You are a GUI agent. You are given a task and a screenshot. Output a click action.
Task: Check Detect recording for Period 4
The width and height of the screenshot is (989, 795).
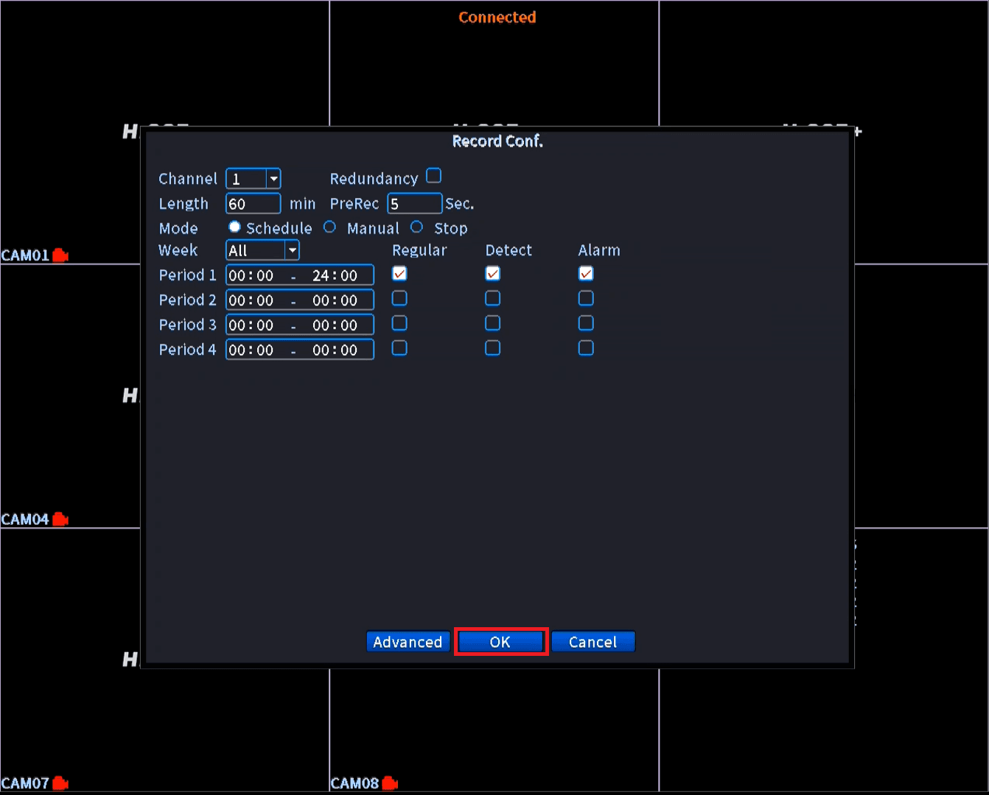pos(493,347)
